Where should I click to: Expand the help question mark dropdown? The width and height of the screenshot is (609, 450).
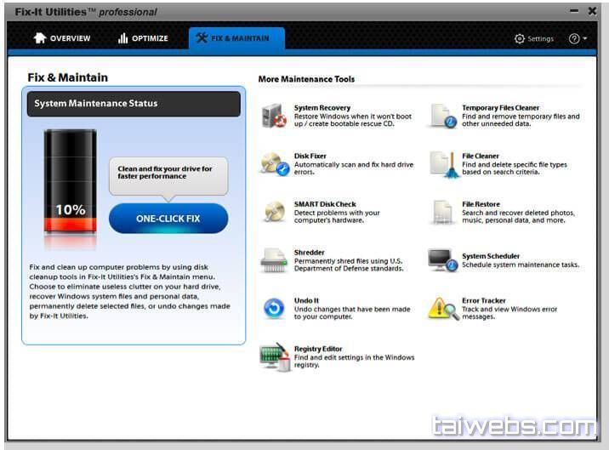coord(578,38)
